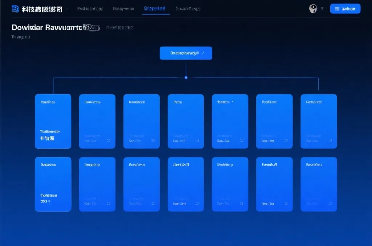Screen dimensions: 372x246
Task: Select the highlighted underlined header tab
Action: click(x=155, y=9)
